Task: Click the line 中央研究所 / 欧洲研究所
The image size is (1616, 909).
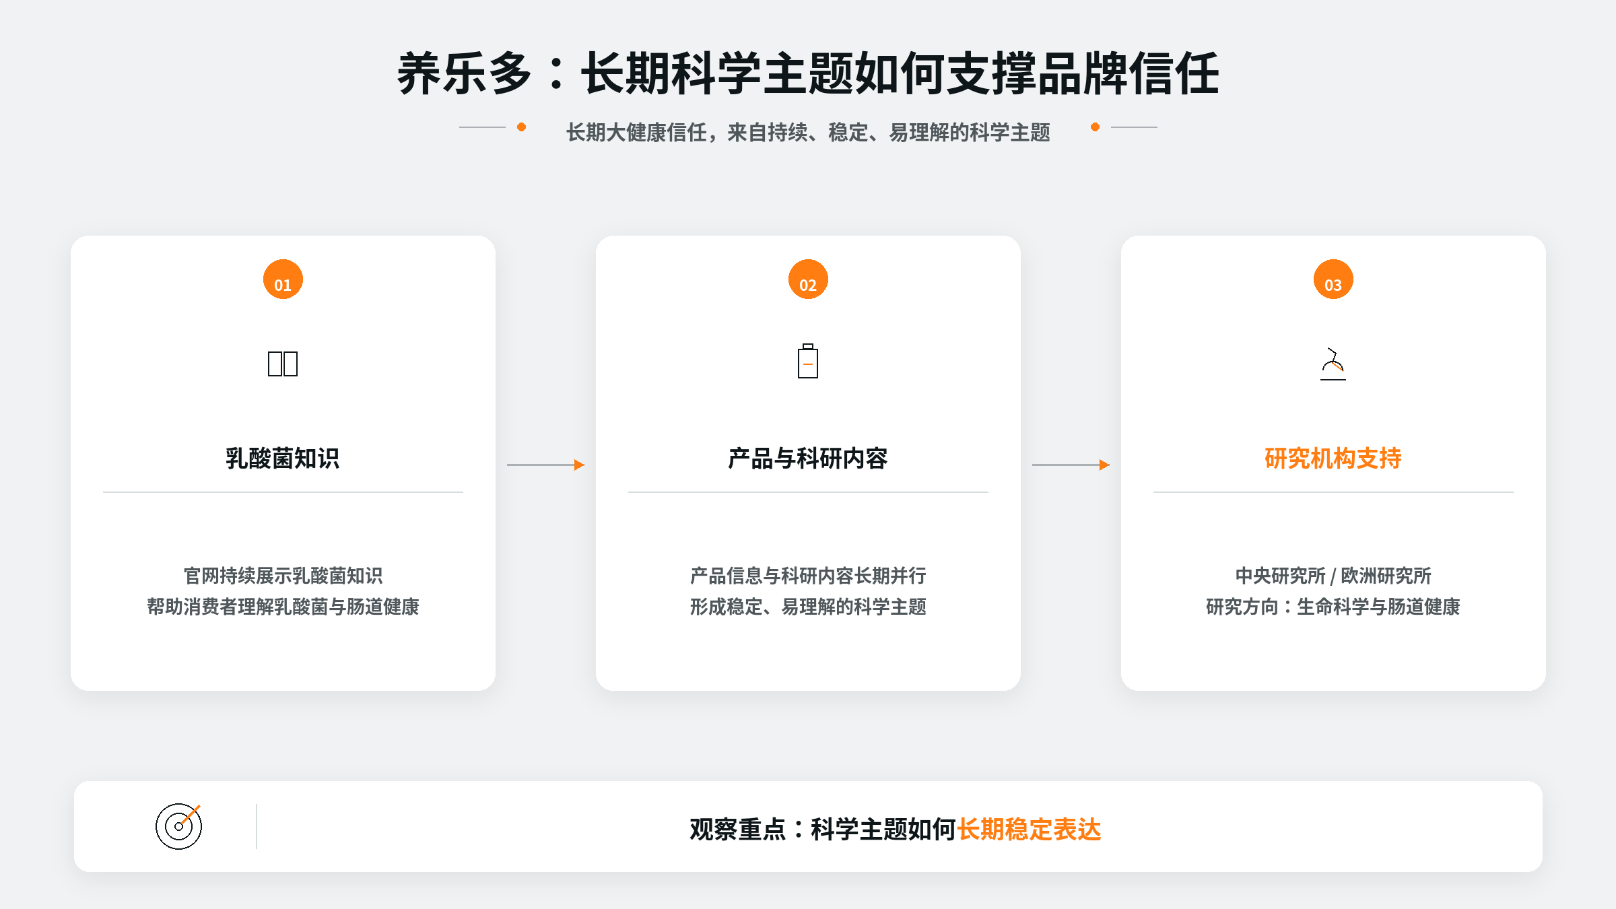Action: pyautogui.click(x=1333, y=576)
